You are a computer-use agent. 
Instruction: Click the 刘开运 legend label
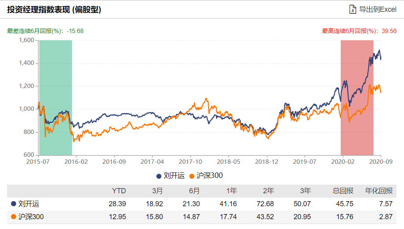(174, 176)
